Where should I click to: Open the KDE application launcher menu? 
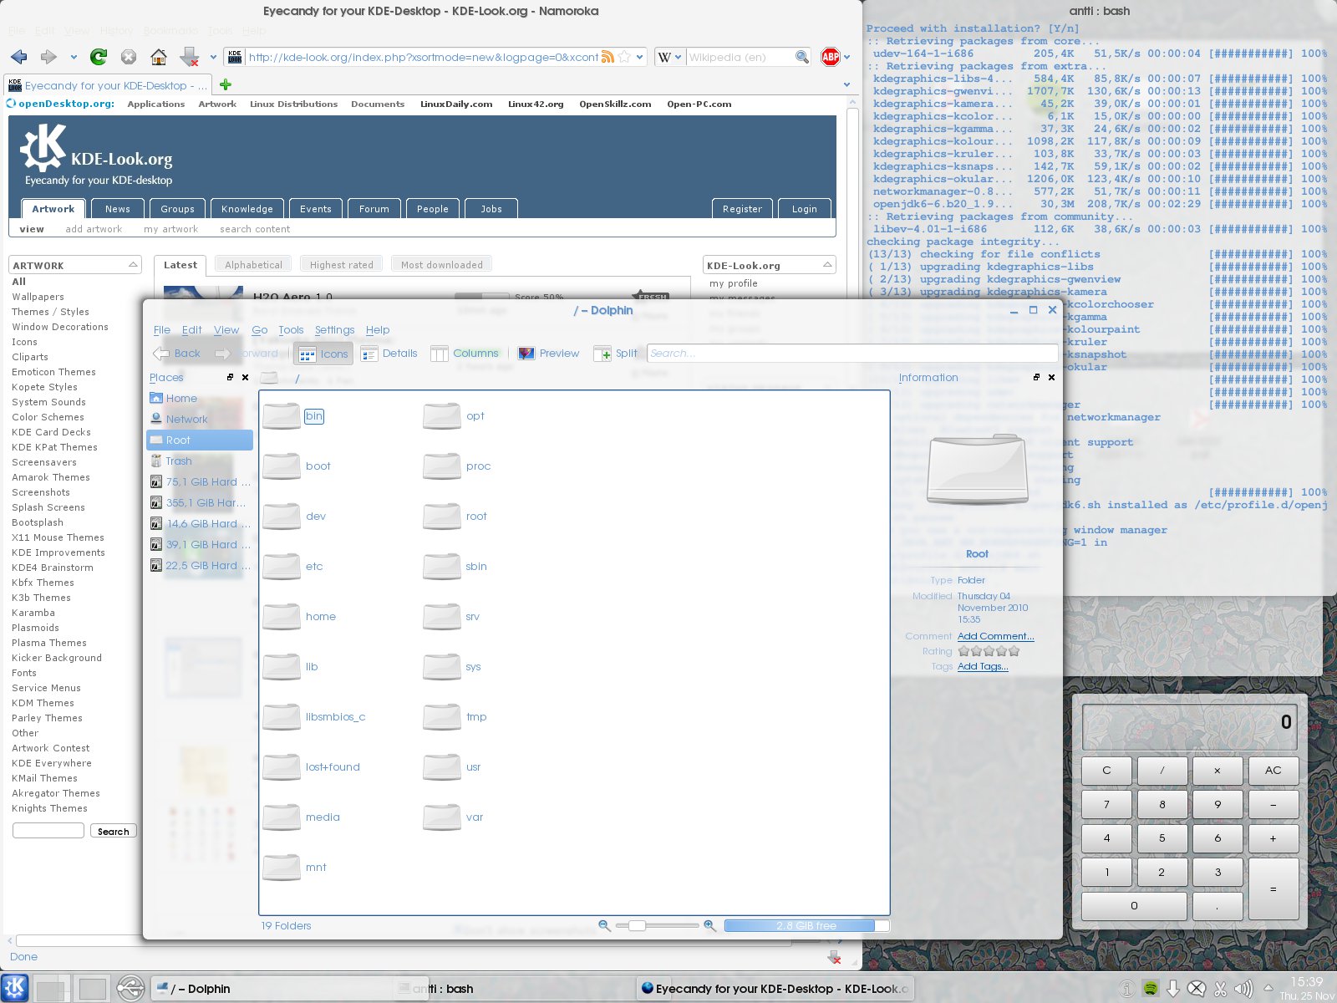(x=15, y=988)
